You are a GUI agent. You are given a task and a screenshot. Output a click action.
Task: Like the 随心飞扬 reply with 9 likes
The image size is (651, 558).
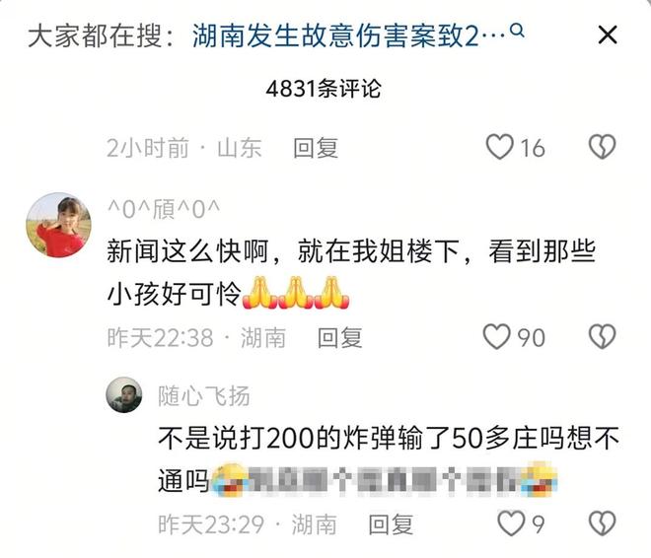[x=511, y=523]
